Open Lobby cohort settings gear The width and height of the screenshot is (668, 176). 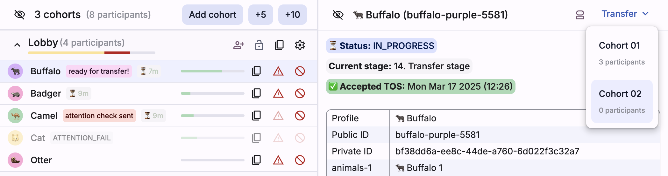click(300, 45)
